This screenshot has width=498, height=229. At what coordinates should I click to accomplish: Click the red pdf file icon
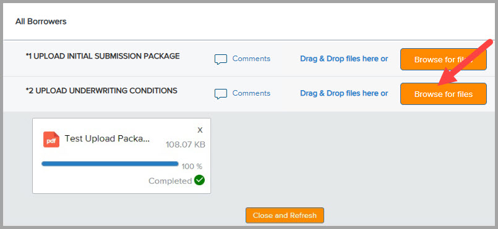point(51,139)
